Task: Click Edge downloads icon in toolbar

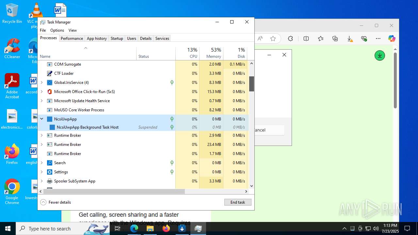Action: [x=349, y=39]
